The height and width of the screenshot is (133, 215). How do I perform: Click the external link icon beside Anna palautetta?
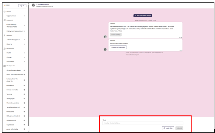pos(24,129)
